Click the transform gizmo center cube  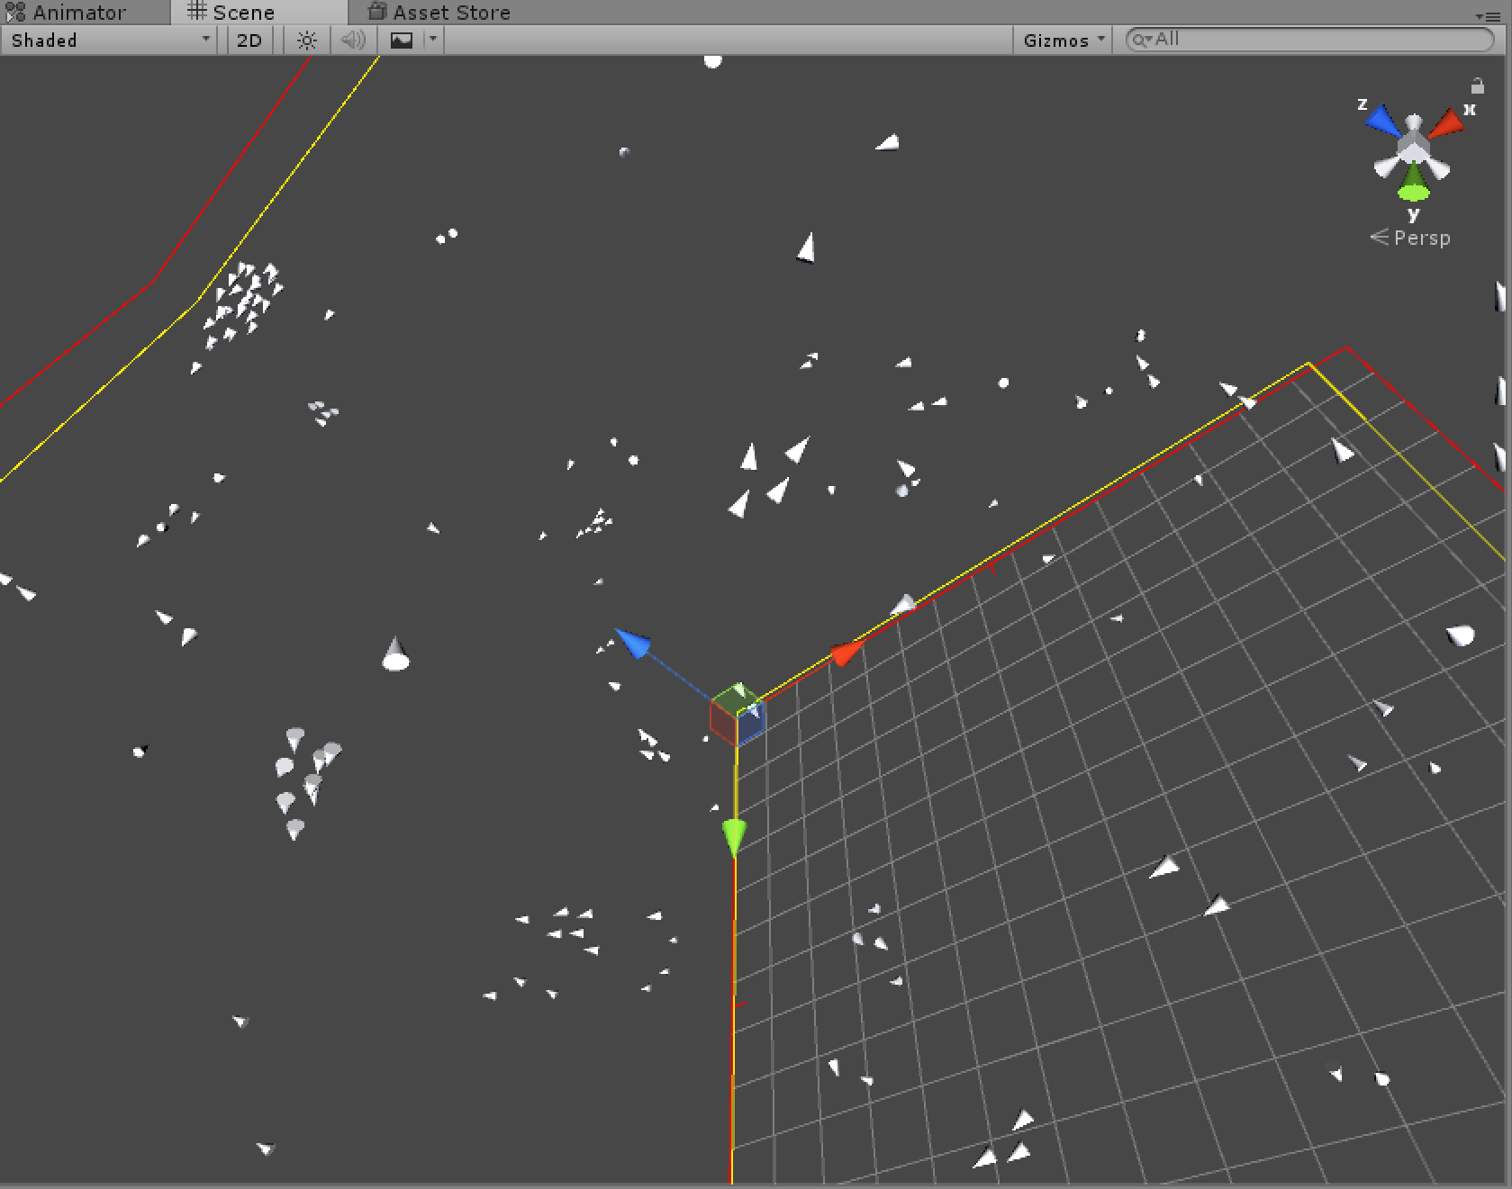point(738,715)
